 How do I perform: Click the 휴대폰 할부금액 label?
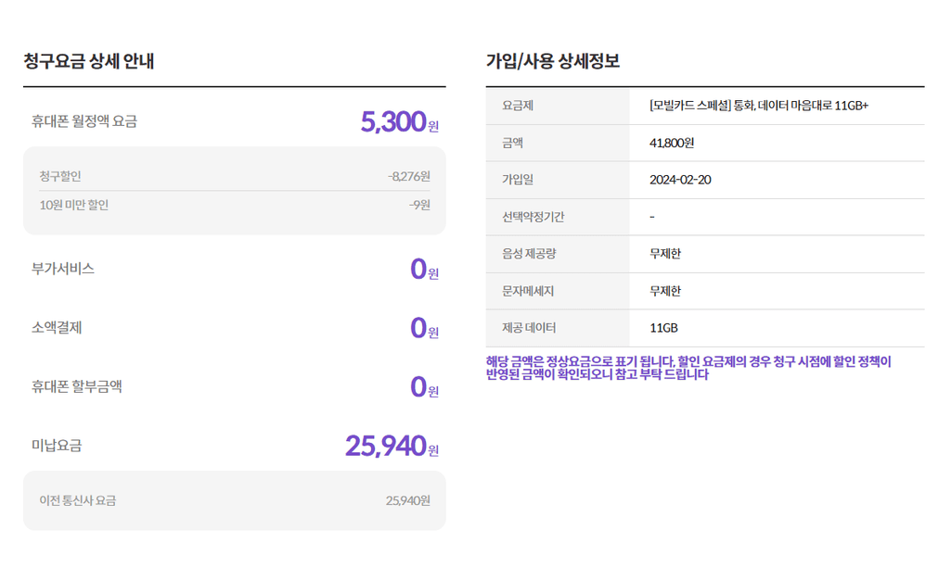pos(77,386)
